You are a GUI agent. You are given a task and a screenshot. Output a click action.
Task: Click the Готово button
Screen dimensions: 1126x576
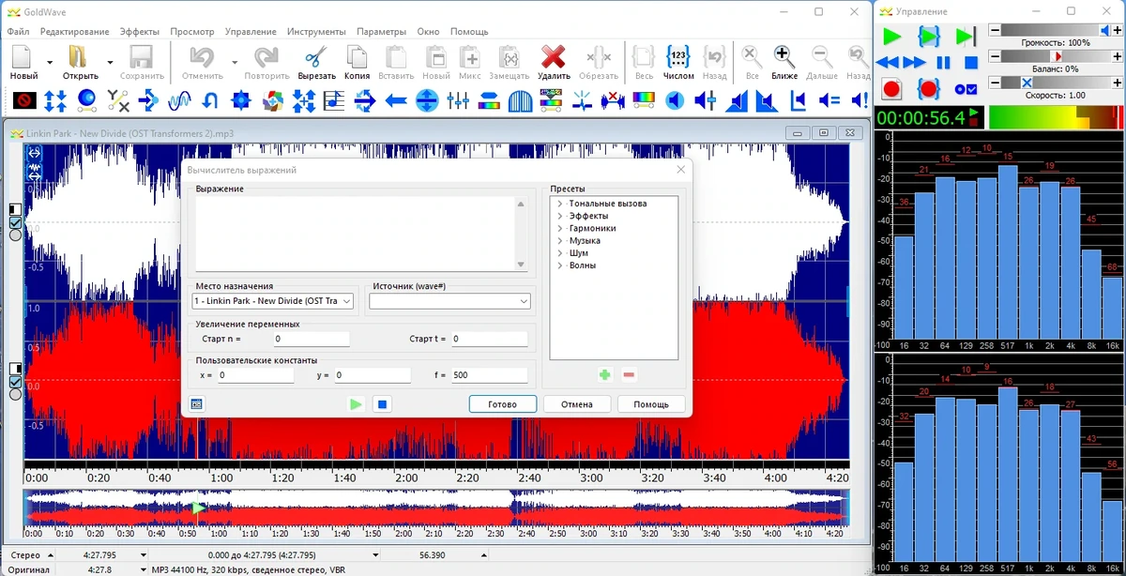click(x=503, y=404)
